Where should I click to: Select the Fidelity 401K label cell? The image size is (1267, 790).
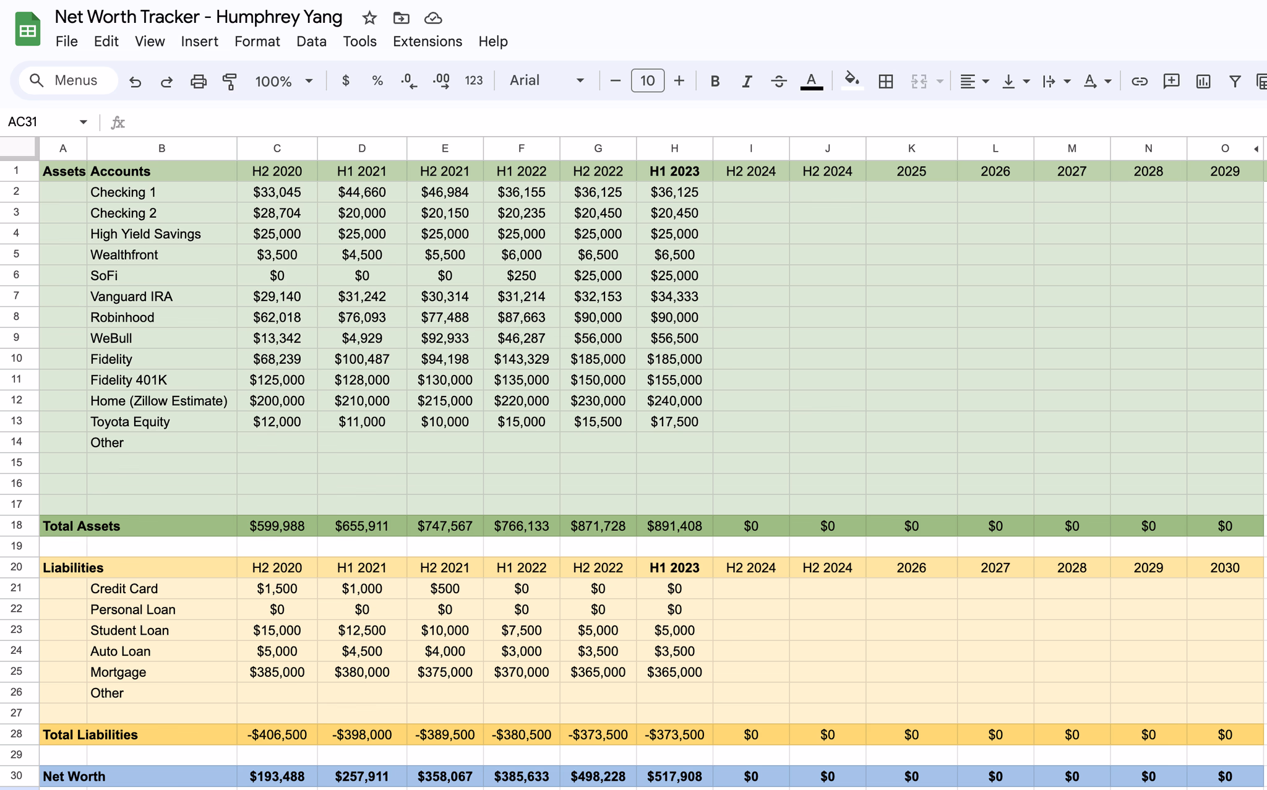coord(161,380)
